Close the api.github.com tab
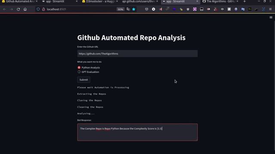This screenshot has height=154, width=275. [x=157, y=1]
